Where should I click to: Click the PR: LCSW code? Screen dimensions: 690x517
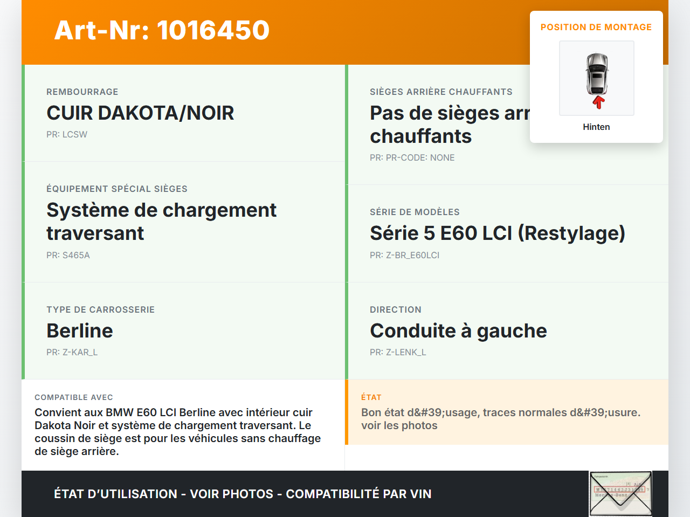(x=67, y=134)
